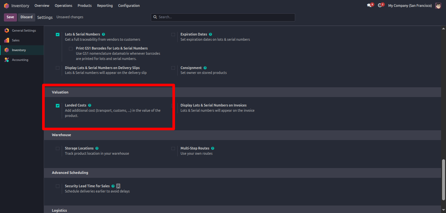Viewport: 446px width, 213px height.
Task: Click the 'Unsaved changes' status text
Action: [70, 17]
